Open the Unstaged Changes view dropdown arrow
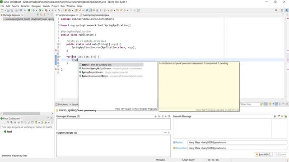289x162 pixels. tap(166, 116)
